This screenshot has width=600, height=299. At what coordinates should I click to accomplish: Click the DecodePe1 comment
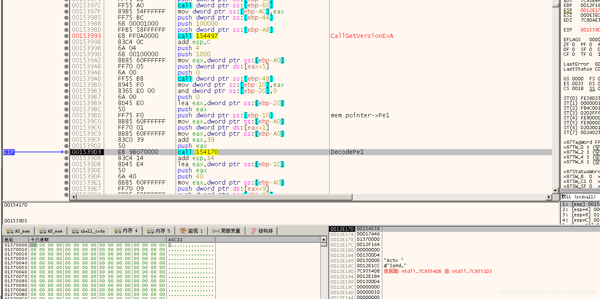point(347,152)
